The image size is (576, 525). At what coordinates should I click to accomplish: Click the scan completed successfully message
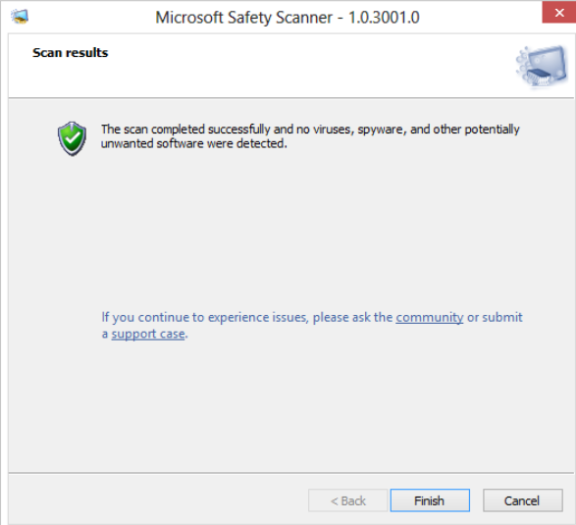point(310,136)
